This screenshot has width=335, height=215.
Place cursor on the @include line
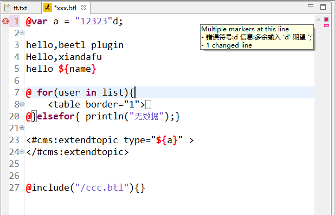click(86, 188)
